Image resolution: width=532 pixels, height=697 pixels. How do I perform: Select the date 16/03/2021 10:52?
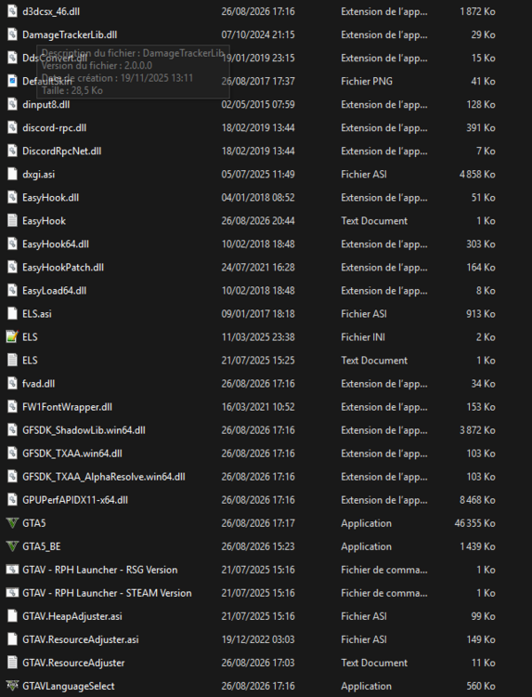(x=258, y=407)
